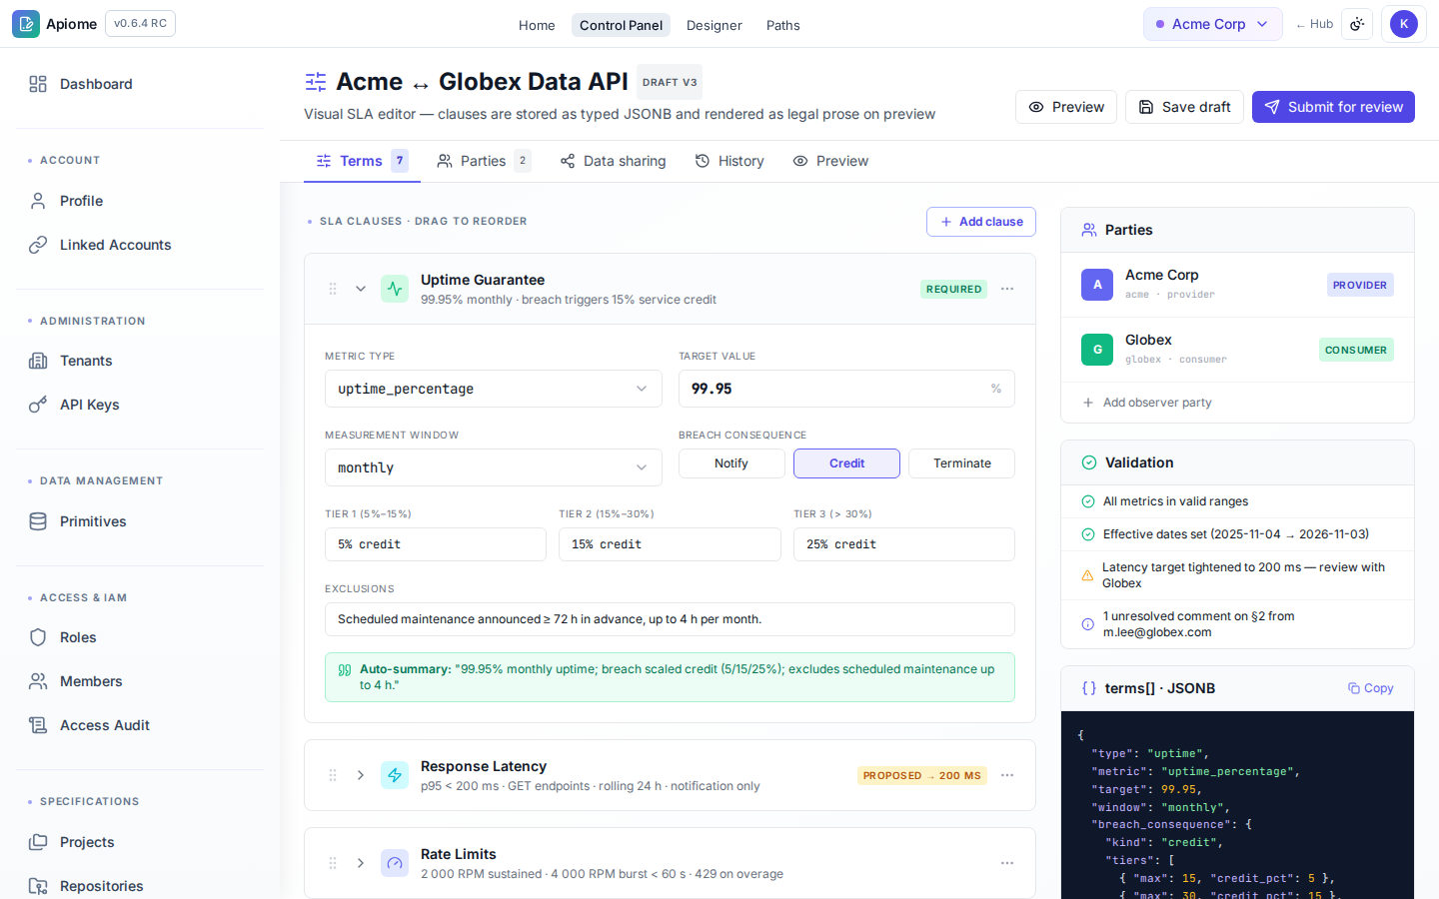Click the DRAFT V3 badge

(x=670, y=82)
